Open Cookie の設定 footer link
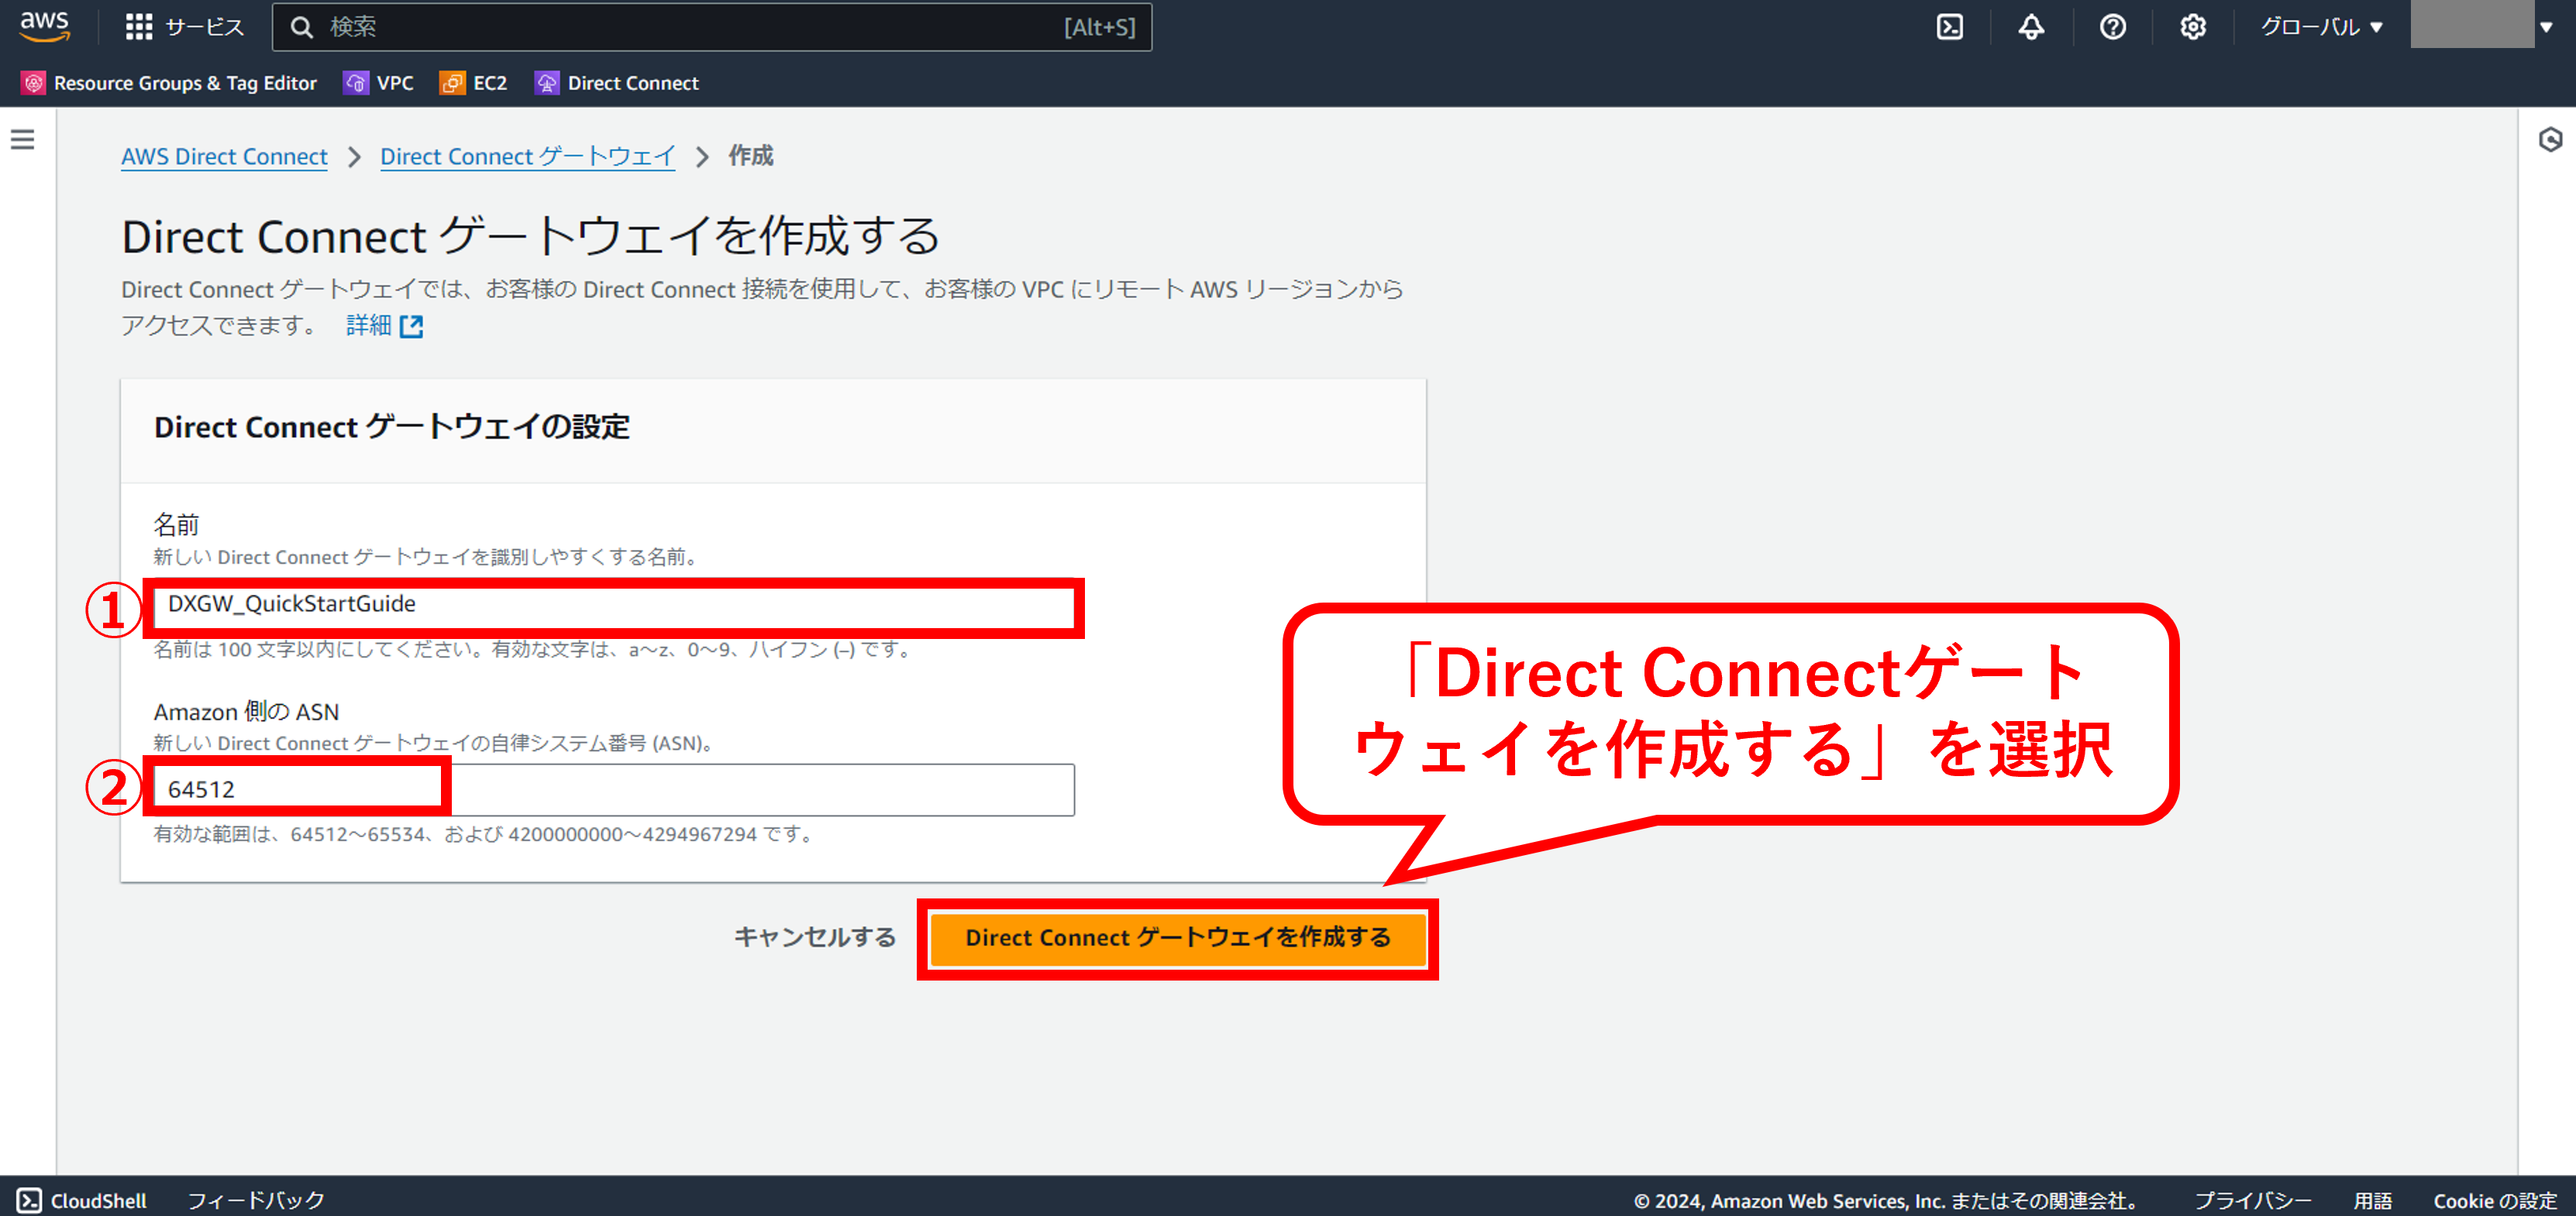Viewport: 2576px width, 1216px height. point(2495,1200)
